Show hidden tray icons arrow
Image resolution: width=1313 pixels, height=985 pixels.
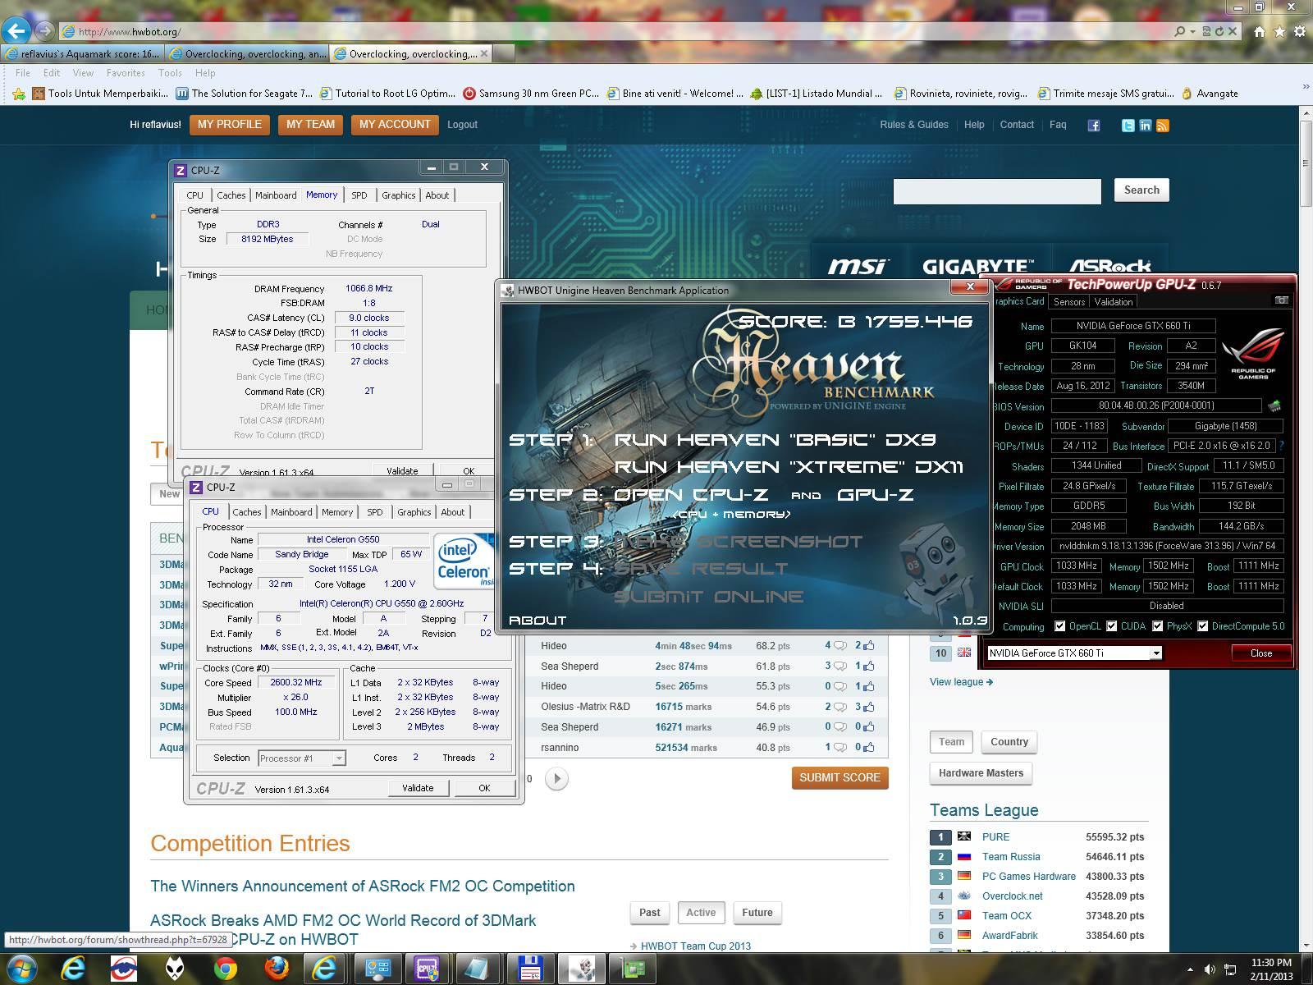click(x=1191, y=969)
